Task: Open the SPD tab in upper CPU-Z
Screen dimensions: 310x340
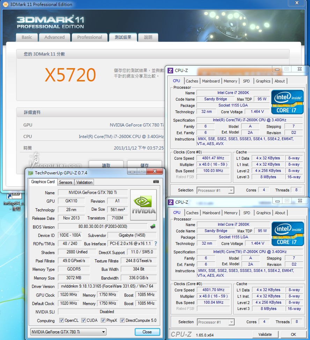Action: point(246,81)
